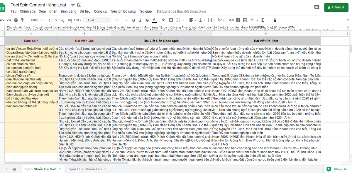Click the print icon in toolbar
The image size is (352, 173).
click(x=15, y=20)
